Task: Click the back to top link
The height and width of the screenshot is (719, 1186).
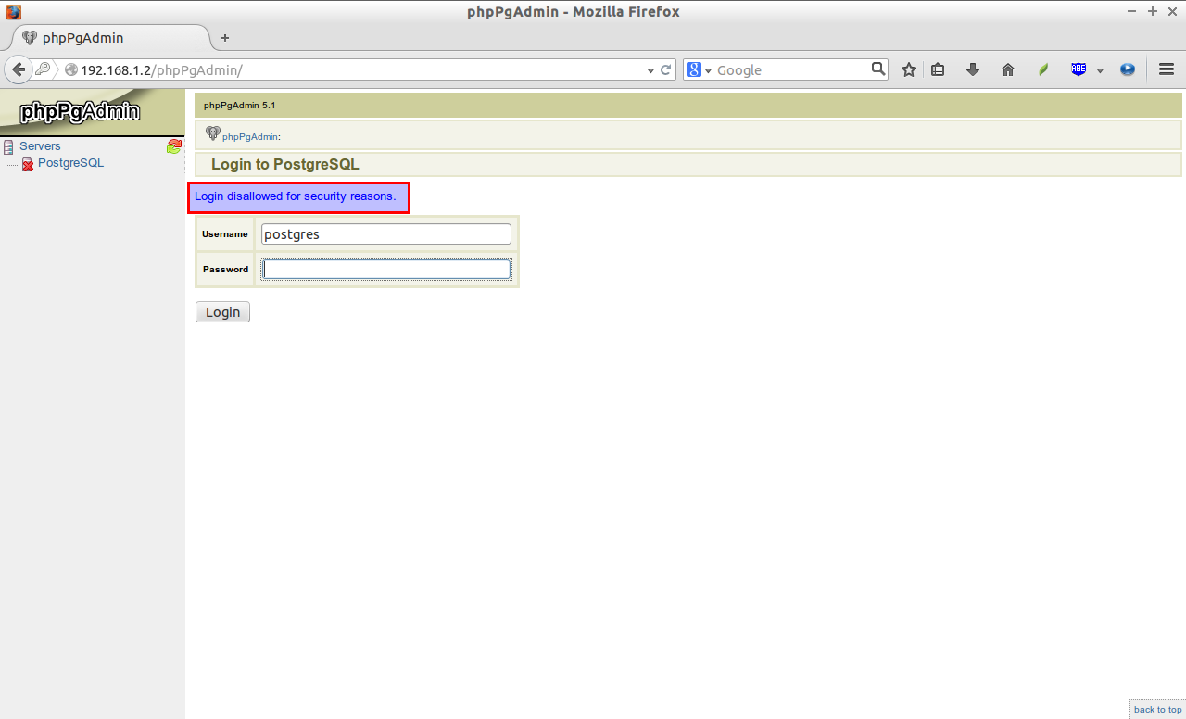Action: 1157,710
